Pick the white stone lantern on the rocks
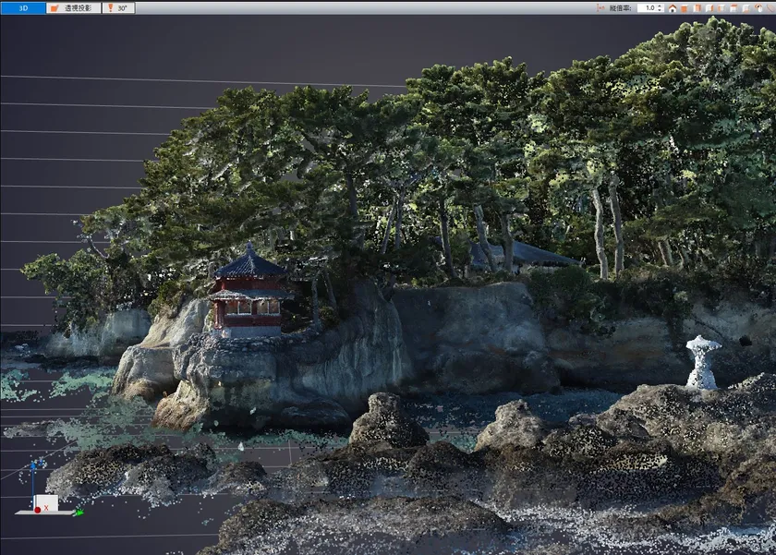The width and height of the screenshot is (776, 555). coord(703,361)
